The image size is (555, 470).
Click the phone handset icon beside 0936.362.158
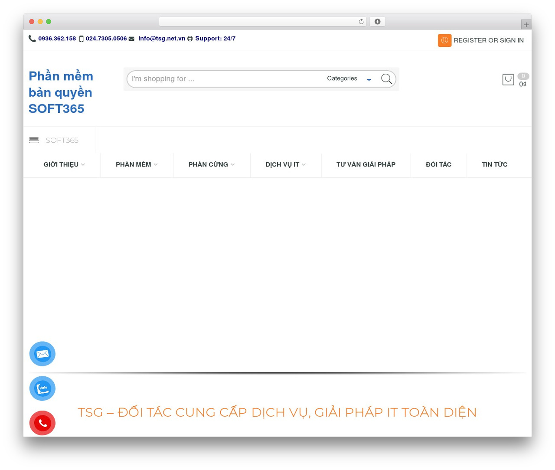click(32, 39)
